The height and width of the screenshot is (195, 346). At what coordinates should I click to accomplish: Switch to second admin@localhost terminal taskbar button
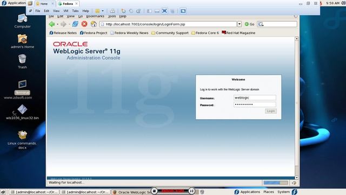[x=85, y=192]
